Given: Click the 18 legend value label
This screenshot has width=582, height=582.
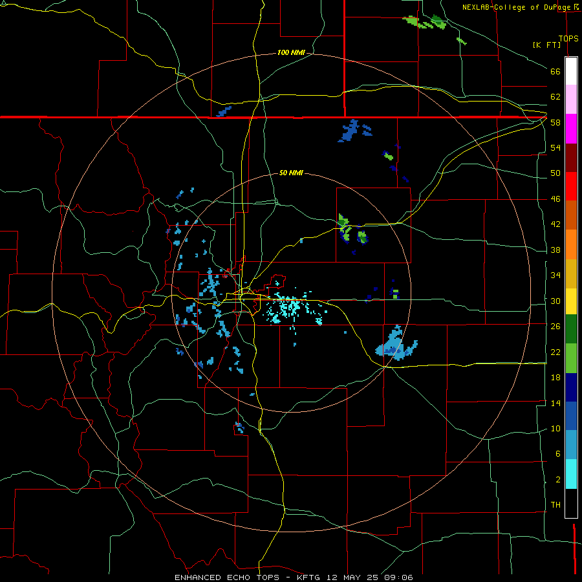Looking at the screenshot, I should 555,377.
